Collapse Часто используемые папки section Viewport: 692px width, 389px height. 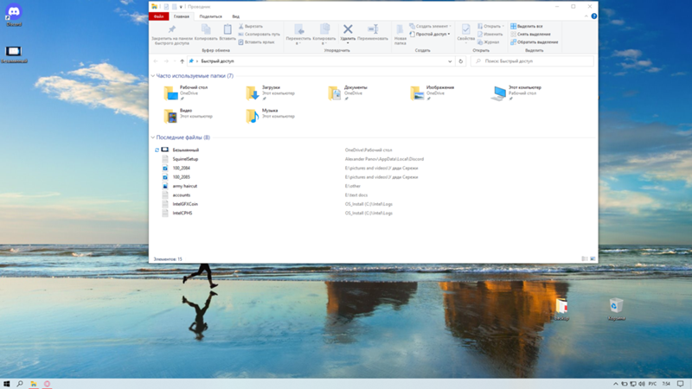(153, 76)
